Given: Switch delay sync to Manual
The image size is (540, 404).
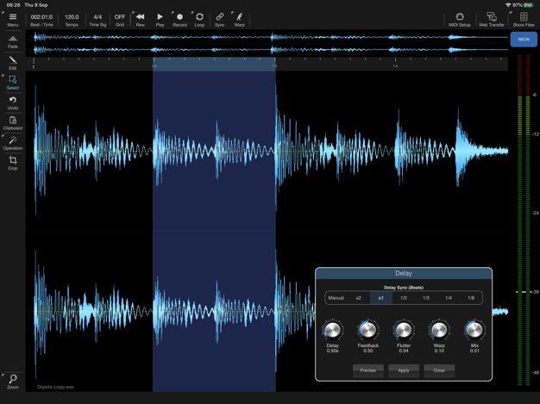Looking at the screenshot, I should coord(336,298).
